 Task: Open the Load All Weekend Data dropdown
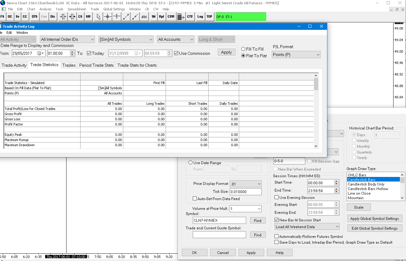tap(307, 227)
